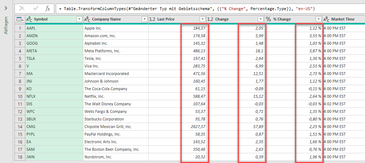Screen dimensions: 365x163
Task: Confirm formula with the checkmark icon
Action: pos(36,9)
